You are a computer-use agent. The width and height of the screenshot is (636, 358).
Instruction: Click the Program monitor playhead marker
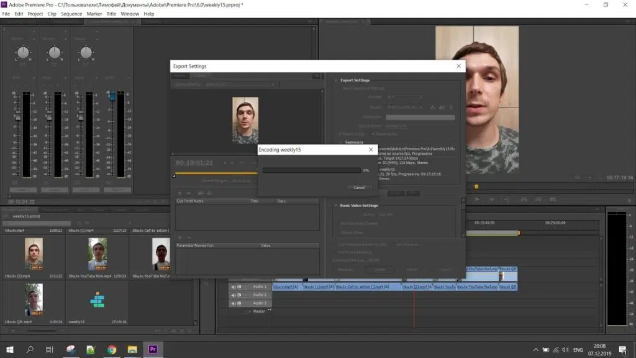point(476,186)
